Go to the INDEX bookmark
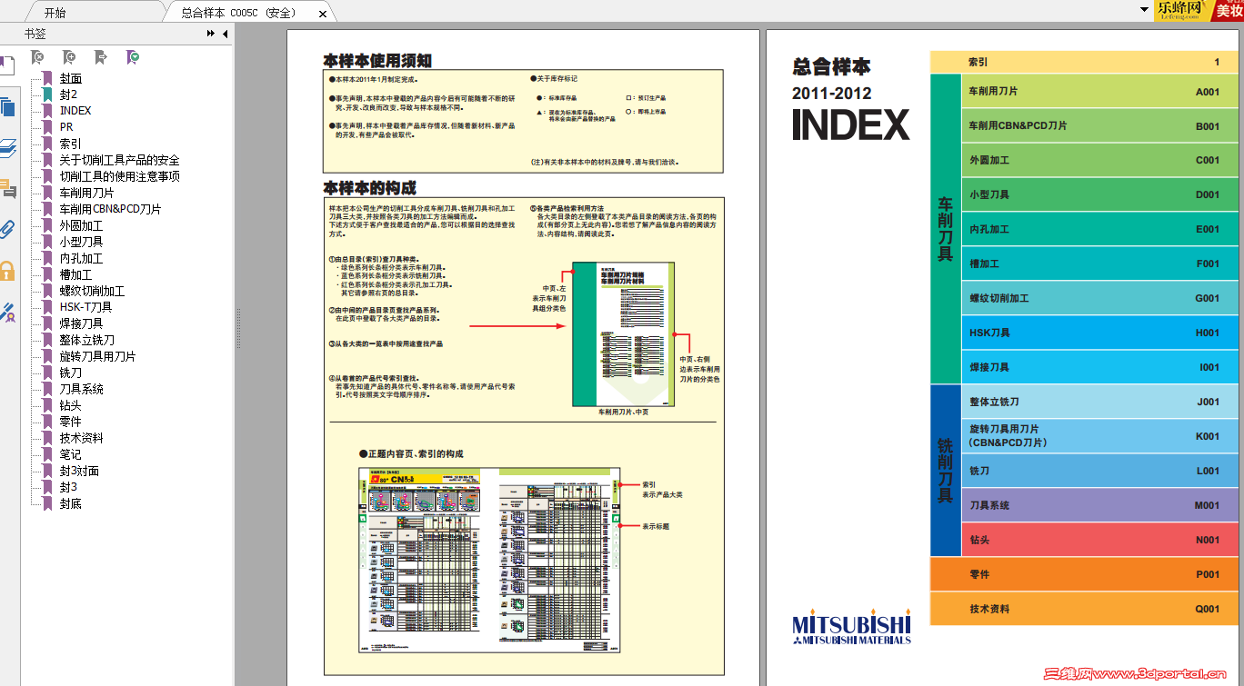 (x=75, y=111)
